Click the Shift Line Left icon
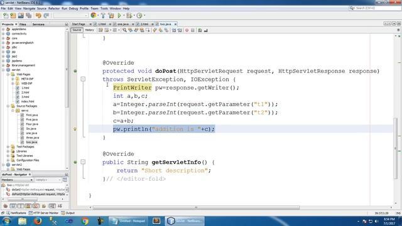The height and width of the screenshot is (226, 402). [x=174, y=30]
